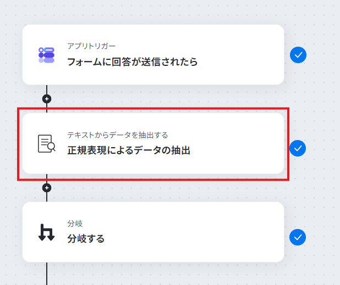This screenshot has width=340, height=285.
Task: Click the purple form app icon
Action: pyautogui.click(x=46, y=55)
